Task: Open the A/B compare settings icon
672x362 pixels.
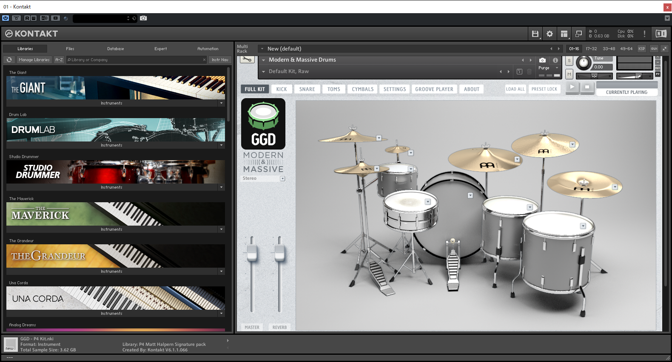Action: click(x=44, y=18)
